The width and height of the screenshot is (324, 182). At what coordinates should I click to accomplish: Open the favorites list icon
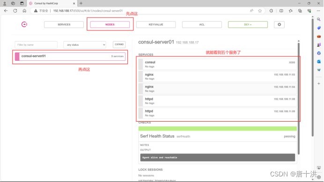pyautogui.click(x=291, y=11)
